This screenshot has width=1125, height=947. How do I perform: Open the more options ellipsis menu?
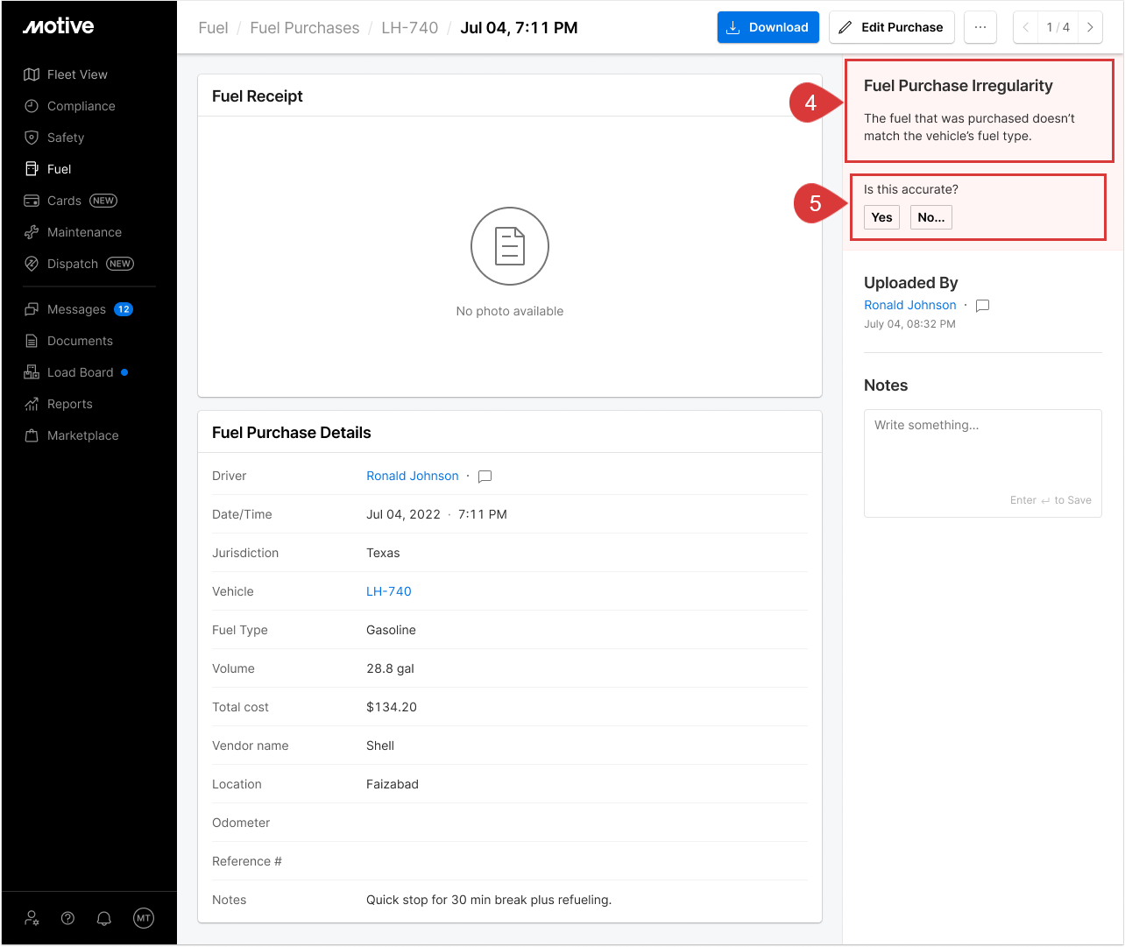point(980,27)
